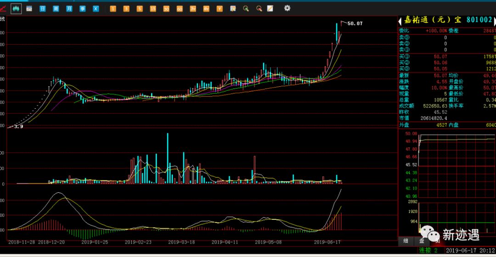Switch to the 盘 tab
This screenshot has width=496, height=257.
pos(421,241)
